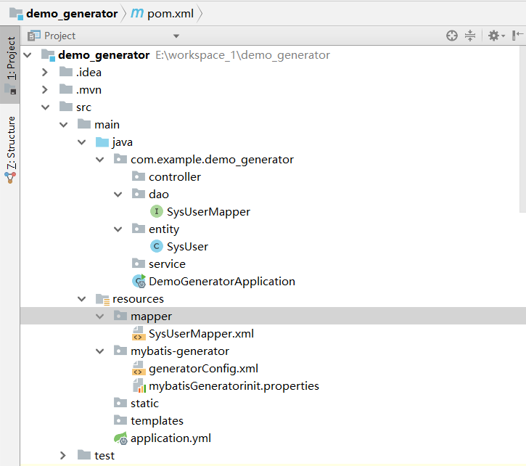Click the application.yml Spring leaf icon
526x466 pixels.
tap(120, 438)
